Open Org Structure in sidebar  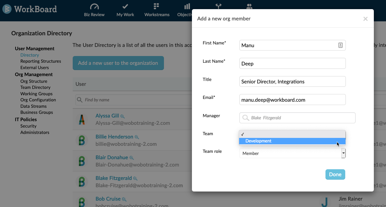(34, 81)
